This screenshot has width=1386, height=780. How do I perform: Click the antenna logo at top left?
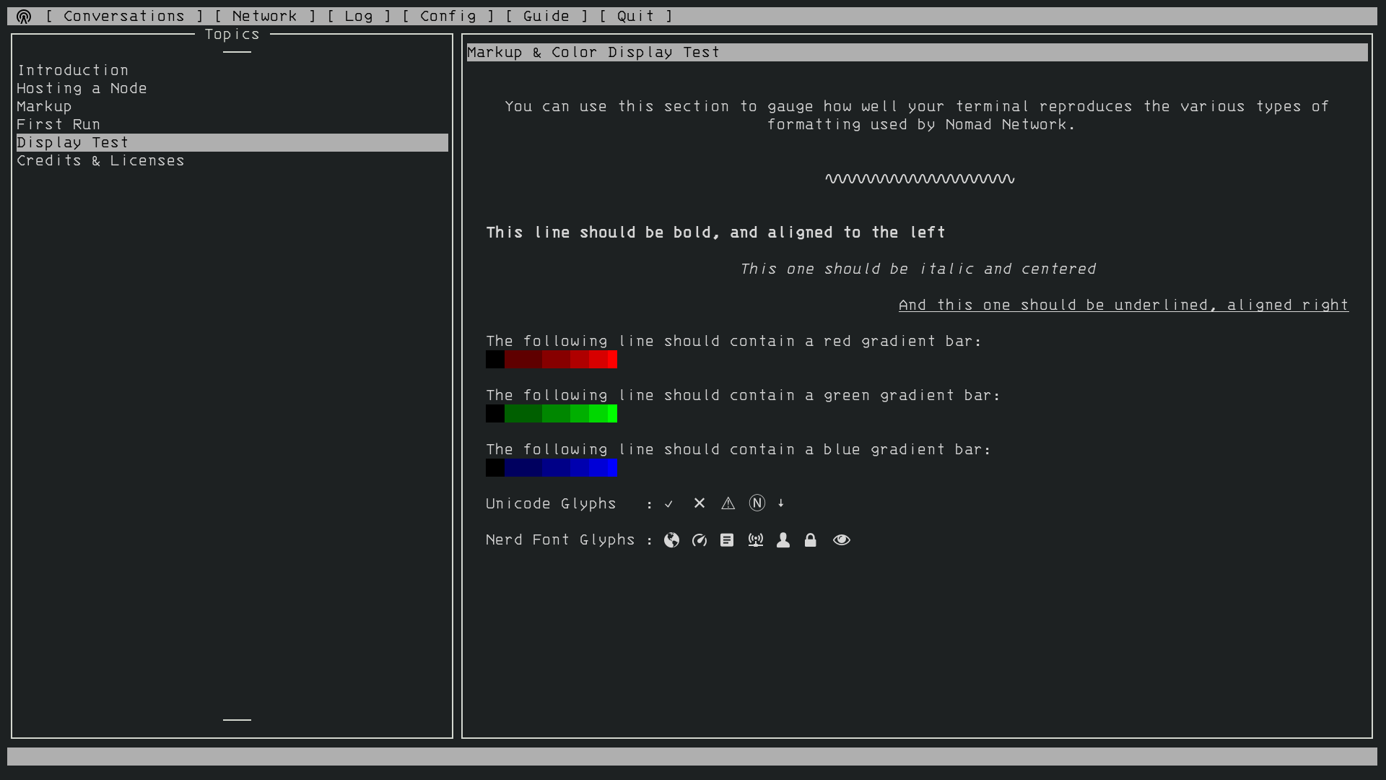(24, 16)
